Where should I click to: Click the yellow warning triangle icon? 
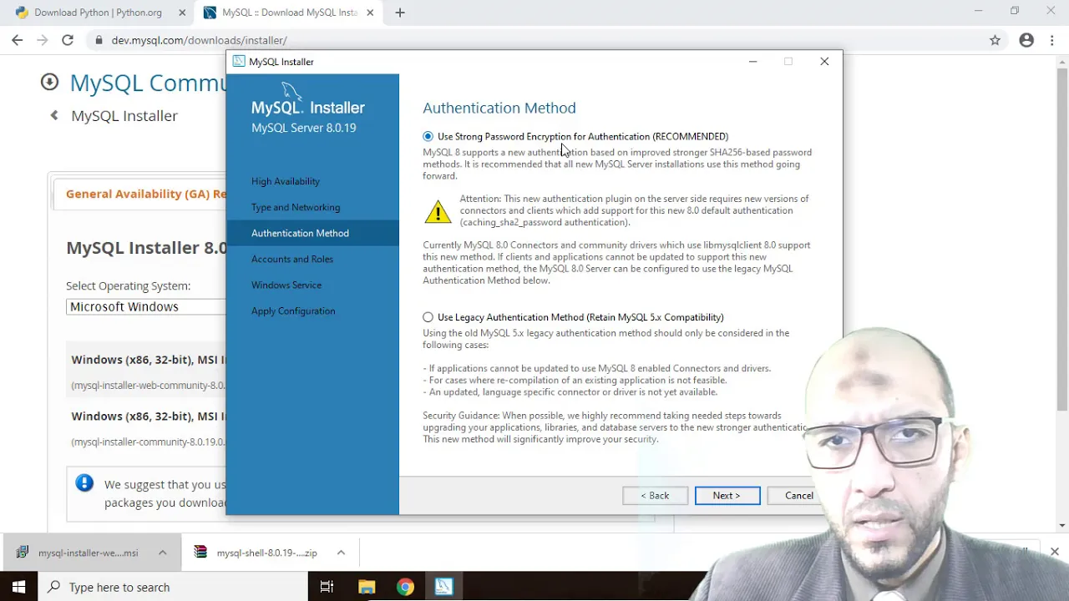pos(438,212)
